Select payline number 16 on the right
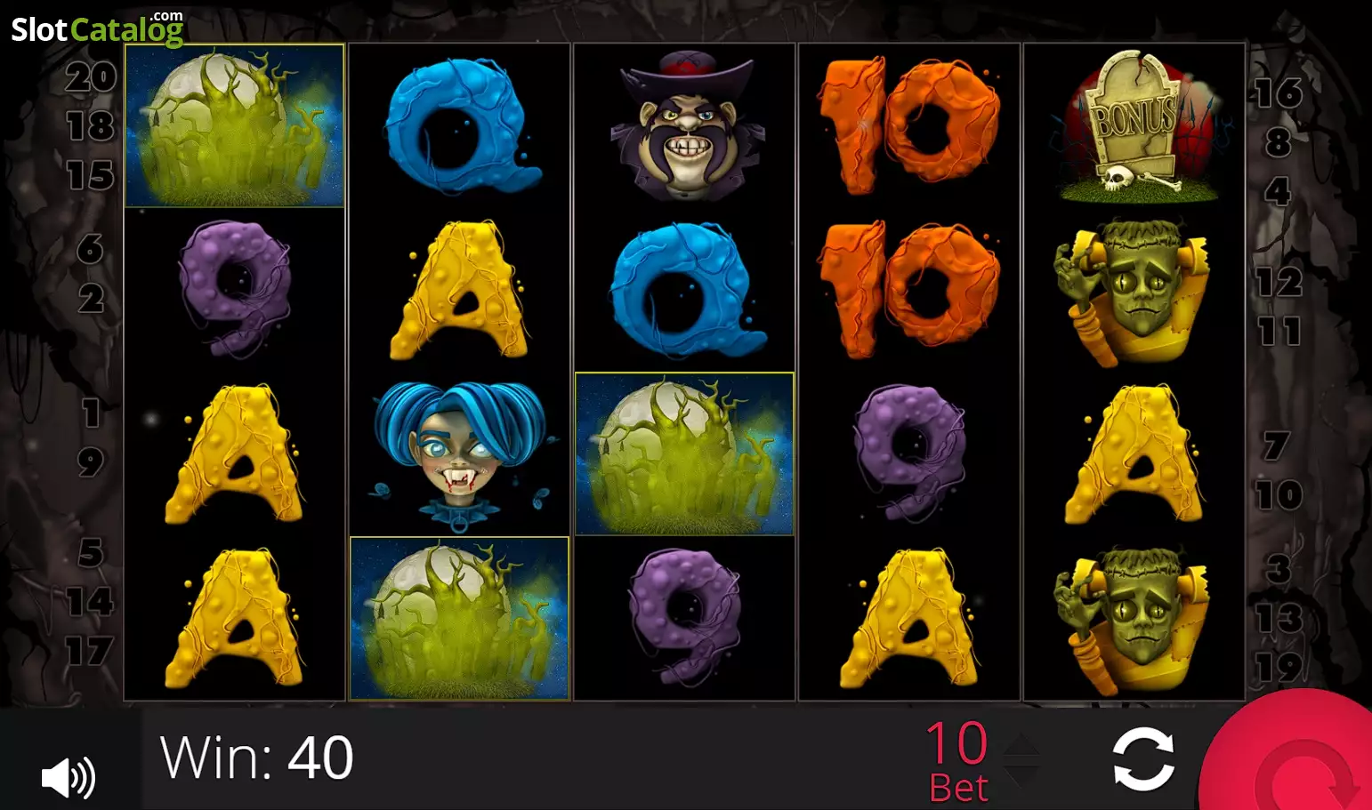This screenshot has width=1372, height=810. [x=1279, y=92]
